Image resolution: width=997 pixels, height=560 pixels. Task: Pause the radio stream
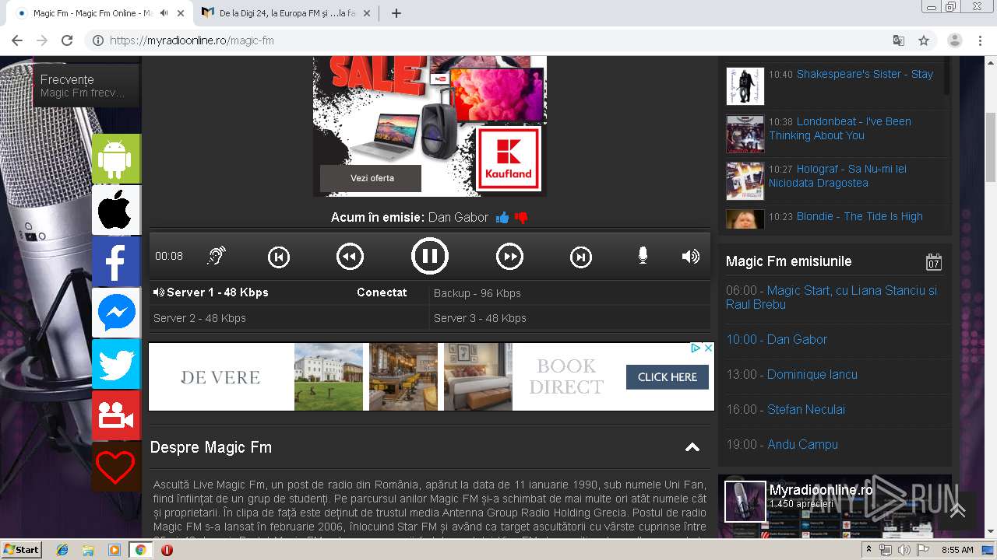coord(430,256)
